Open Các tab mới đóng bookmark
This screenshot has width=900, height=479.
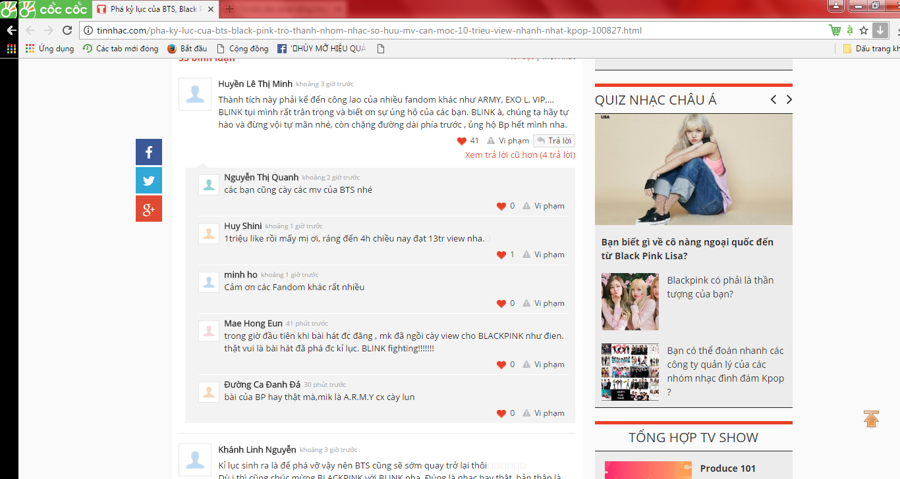[x=121, y=49]
